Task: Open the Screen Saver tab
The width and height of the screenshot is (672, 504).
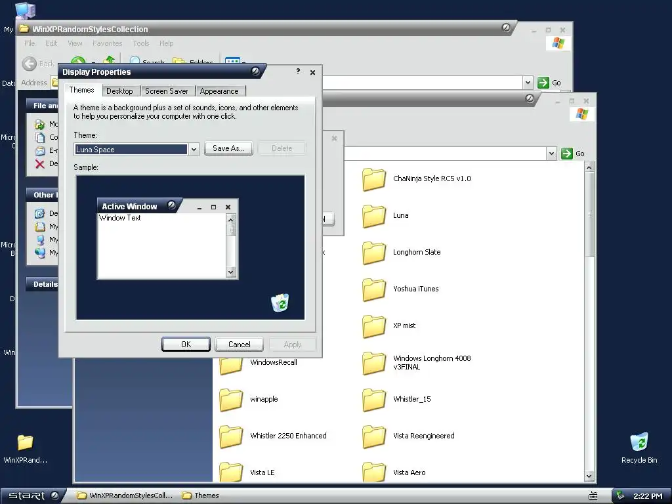Action: tap(166, 91)
